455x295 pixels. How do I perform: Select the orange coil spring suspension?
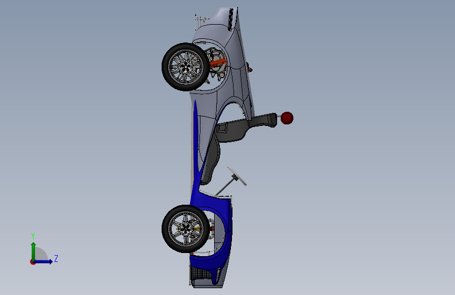click(218, 63)
